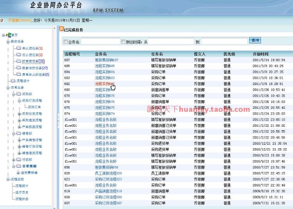Collapse the 我的任务 tree node
Image resolution: width=293 pixels, height=209 pixels.
coord(8,42)
